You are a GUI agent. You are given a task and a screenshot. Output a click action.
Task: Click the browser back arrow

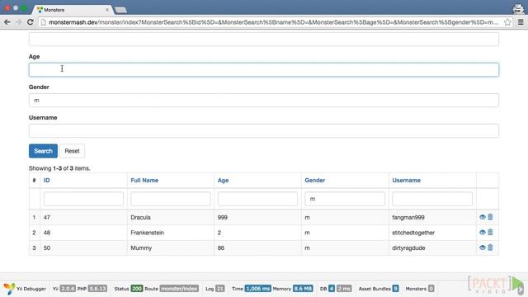(x=7, y=22)
